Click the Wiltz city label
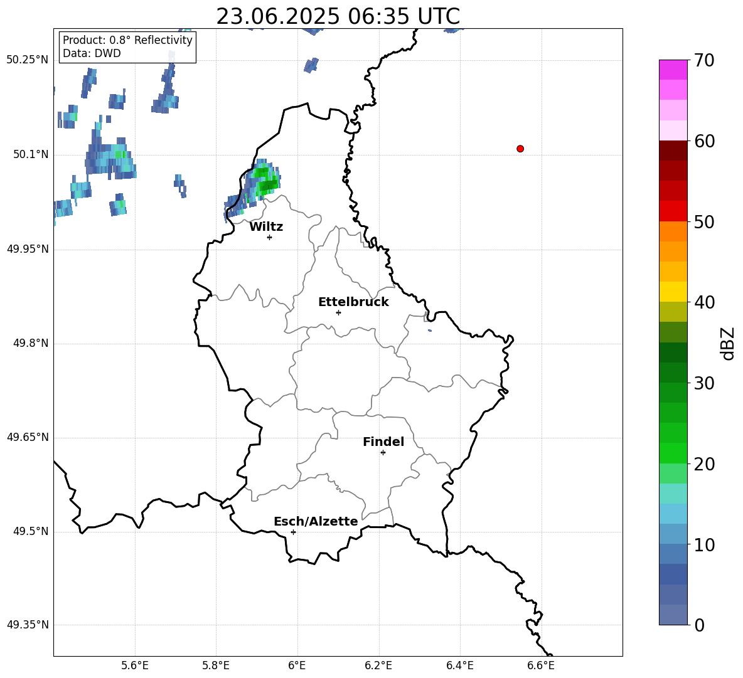The width and height of the screenshot is (743, 678). [x=266, y=227]
